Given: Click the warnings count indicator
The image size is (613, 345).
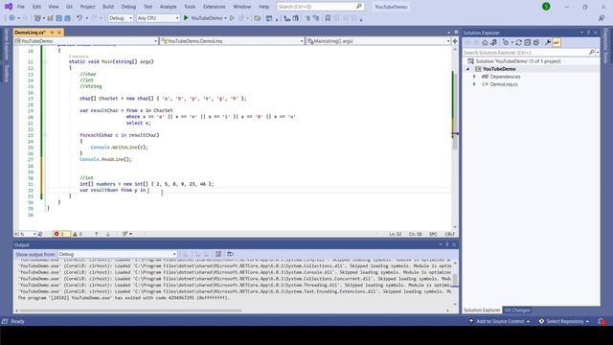Looking at the screenshot, I should tap(78, 234).
